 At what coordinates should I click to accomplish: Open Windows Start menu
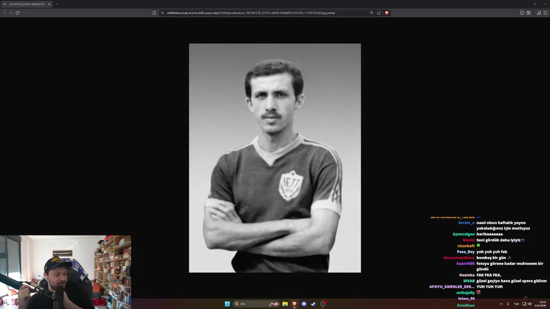227,304
